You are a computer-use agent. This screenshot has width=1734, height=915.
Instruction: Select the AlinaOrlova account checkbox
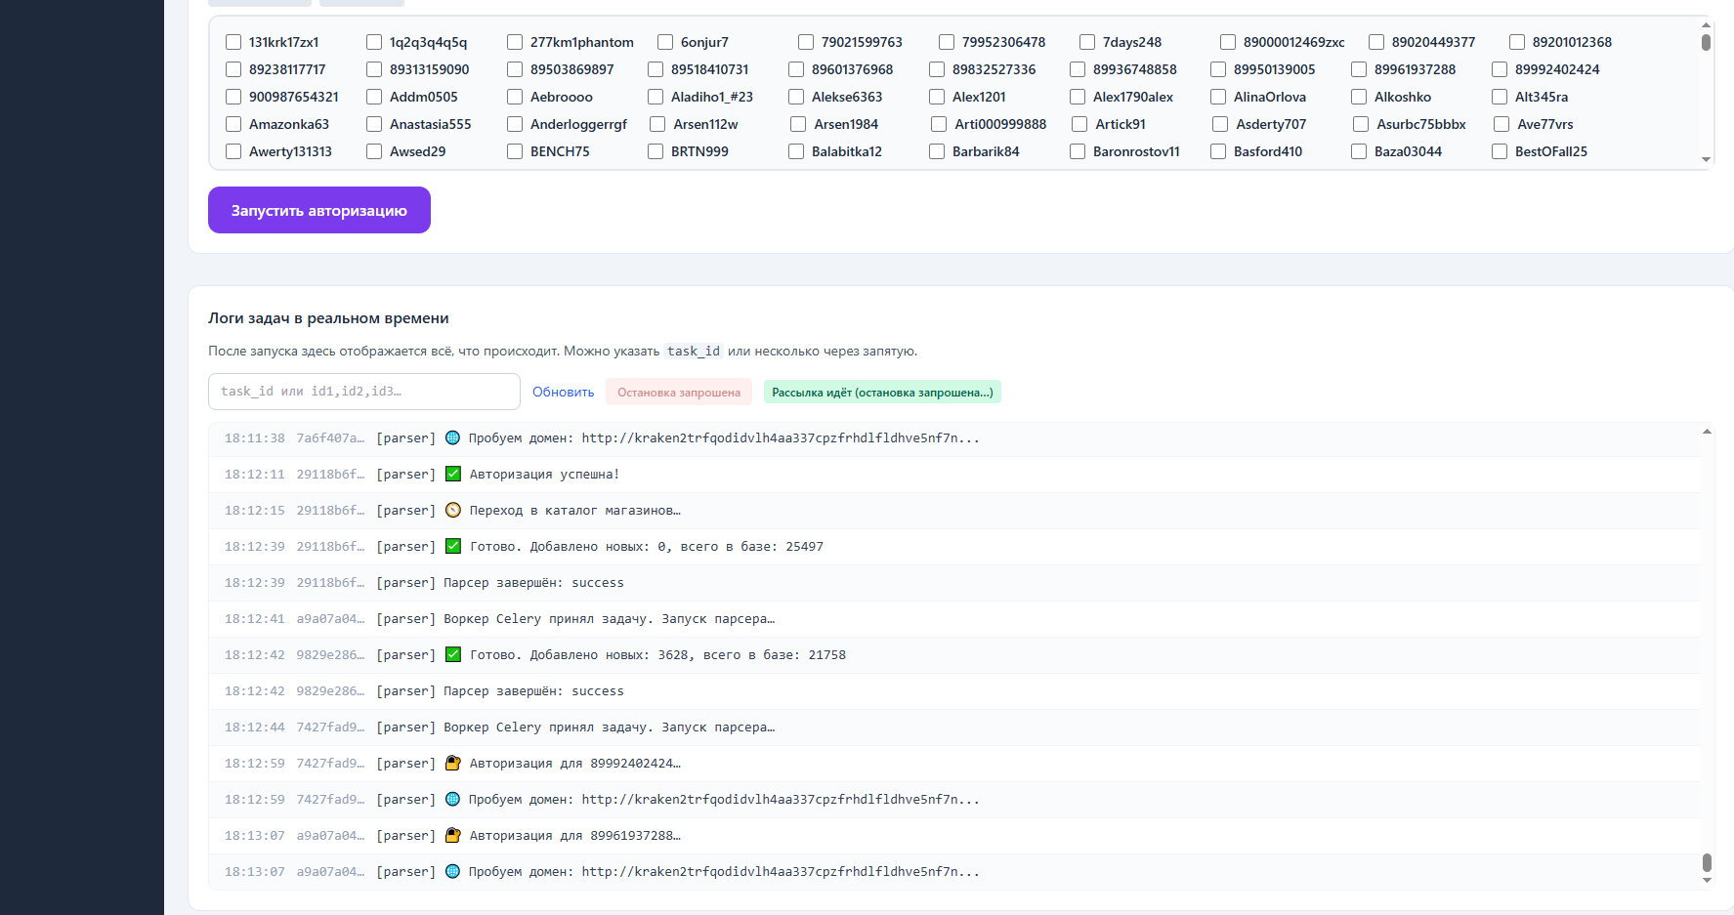(x=1218, y=97)
